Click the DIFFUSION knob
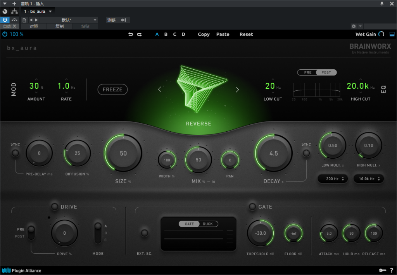 click(78, 153)
